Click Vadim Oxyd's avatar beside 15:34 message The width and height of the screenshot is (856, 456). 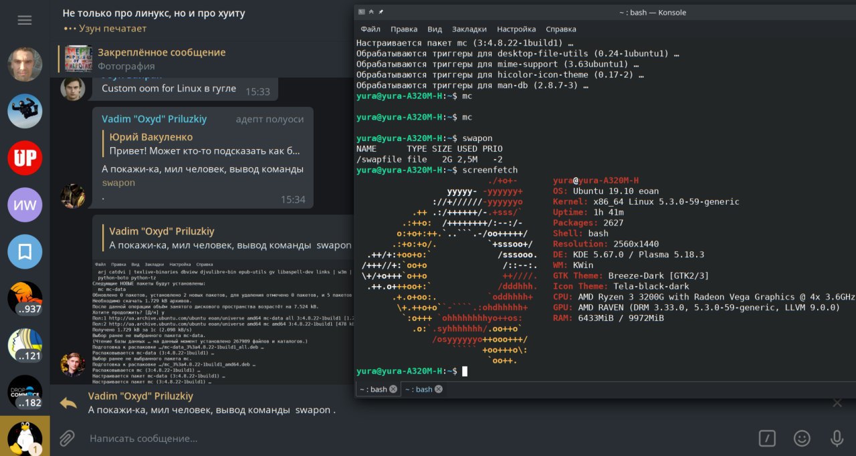(73, 196)
